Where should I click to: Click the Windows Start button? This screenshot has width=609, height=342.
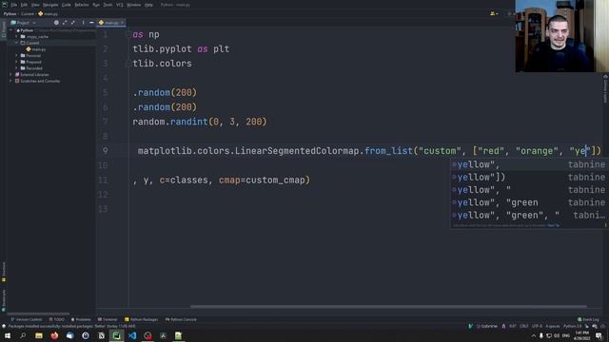click(x=8, y=335)
